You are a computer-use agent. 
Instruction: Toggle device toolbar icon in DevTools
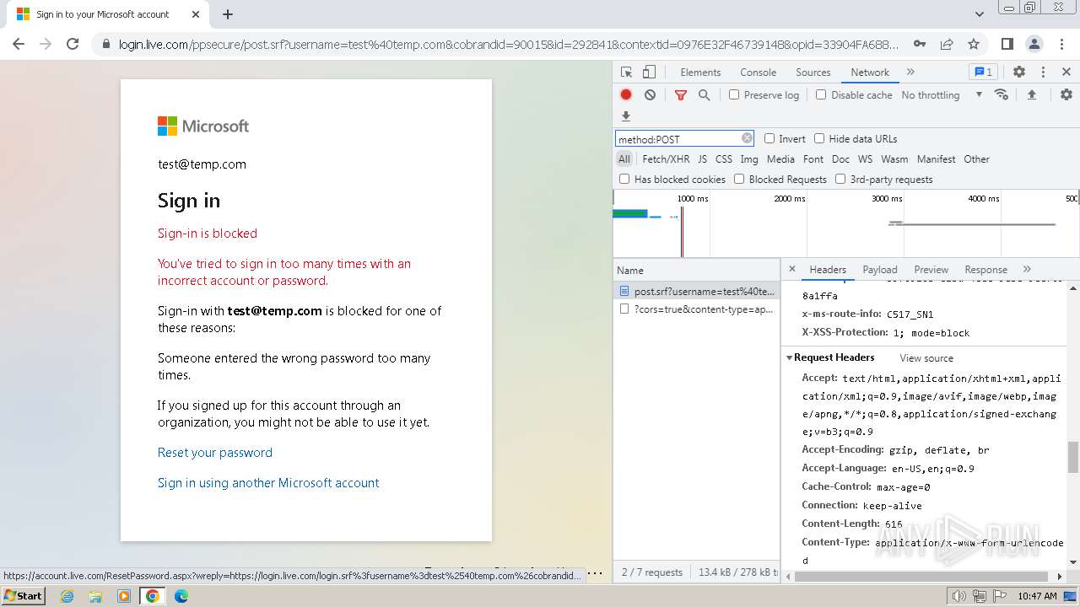tap(649, 72)
